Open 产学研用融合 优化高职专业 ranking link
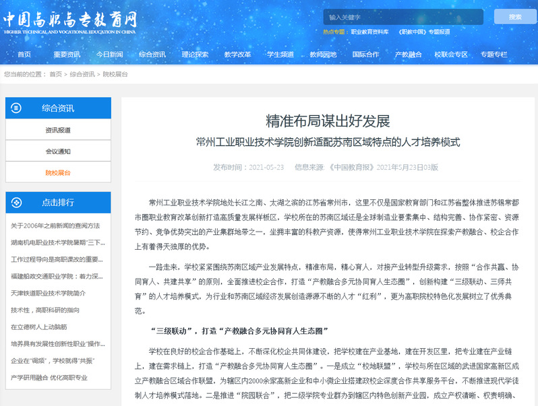This screenshot has height=406, width=538. (49, 378)
